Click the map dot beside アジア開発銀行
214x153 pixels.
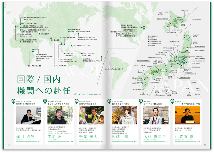(x=72, y=45)
